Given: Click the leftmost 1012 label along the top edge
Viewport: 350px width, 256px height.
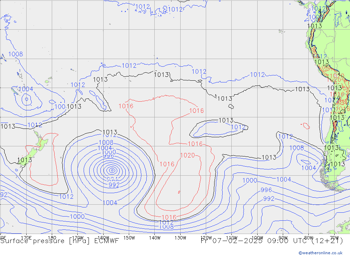Looking at the screenshot, I should pyautogui.click(x=142, y=7).
